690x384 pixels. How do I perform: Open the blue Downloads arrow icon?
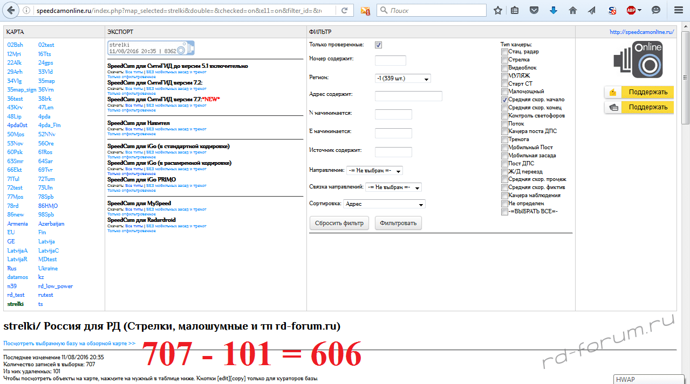pyautogui.click(x=554, y=10)
